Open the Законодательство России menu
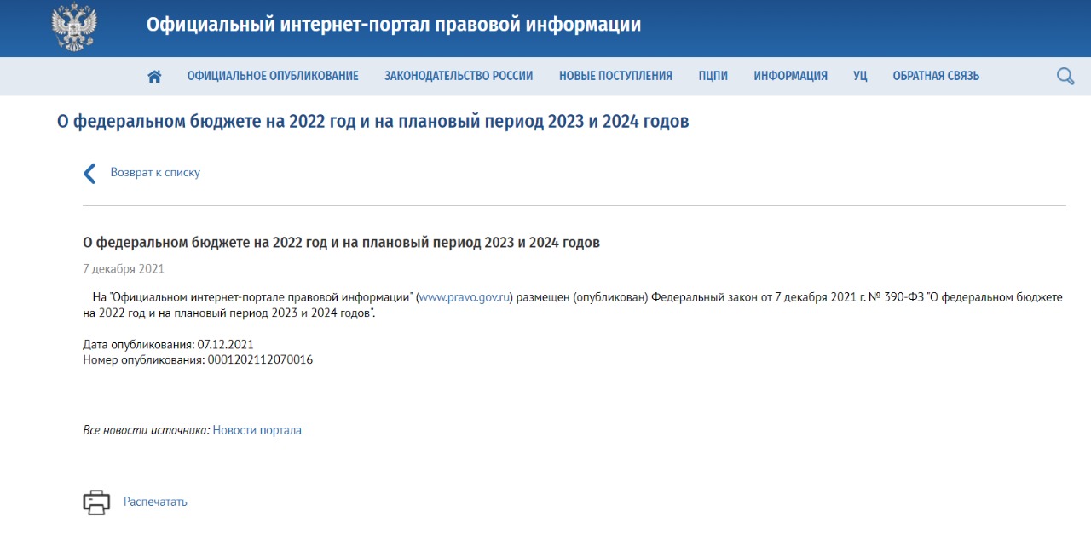The width and height of the screenshot is (1091, 534). [459, 76]
